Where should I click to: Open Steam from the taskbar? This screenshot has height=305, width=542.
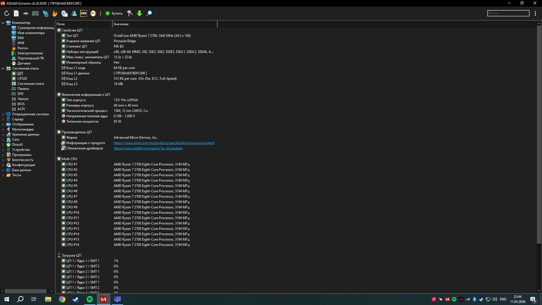(76, 299)
